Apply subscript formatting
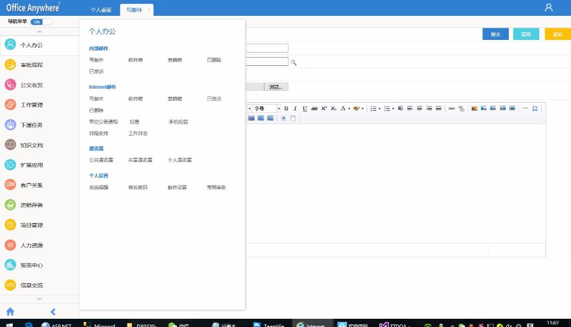The image size is (571, 327). tap(334, 108)
